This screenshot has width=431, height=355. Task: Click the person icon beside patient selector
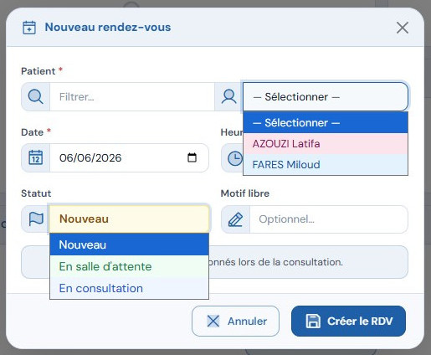tap(228, 97)
